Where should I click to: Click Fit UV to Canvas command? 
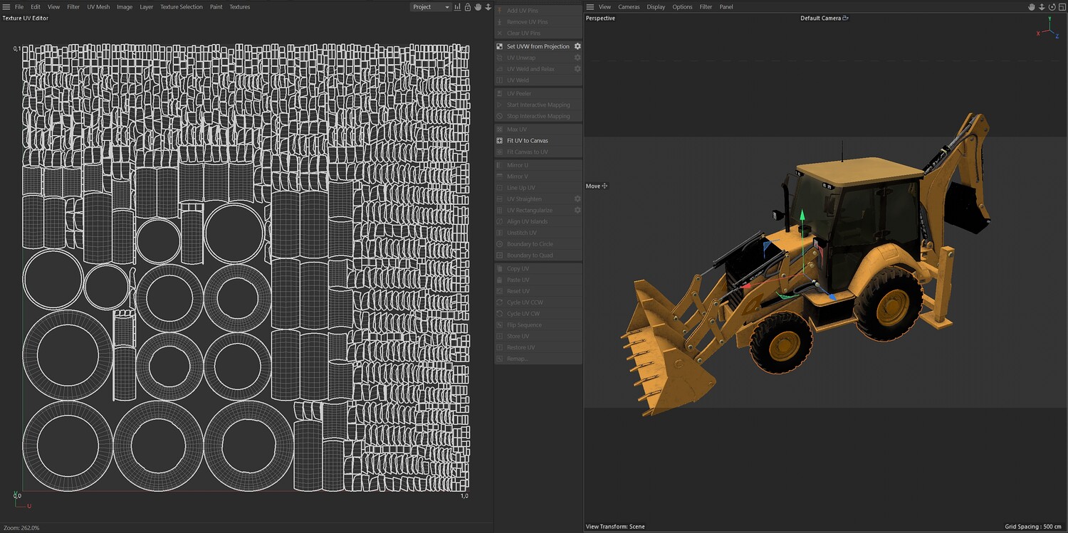click(x=527, y=141)
